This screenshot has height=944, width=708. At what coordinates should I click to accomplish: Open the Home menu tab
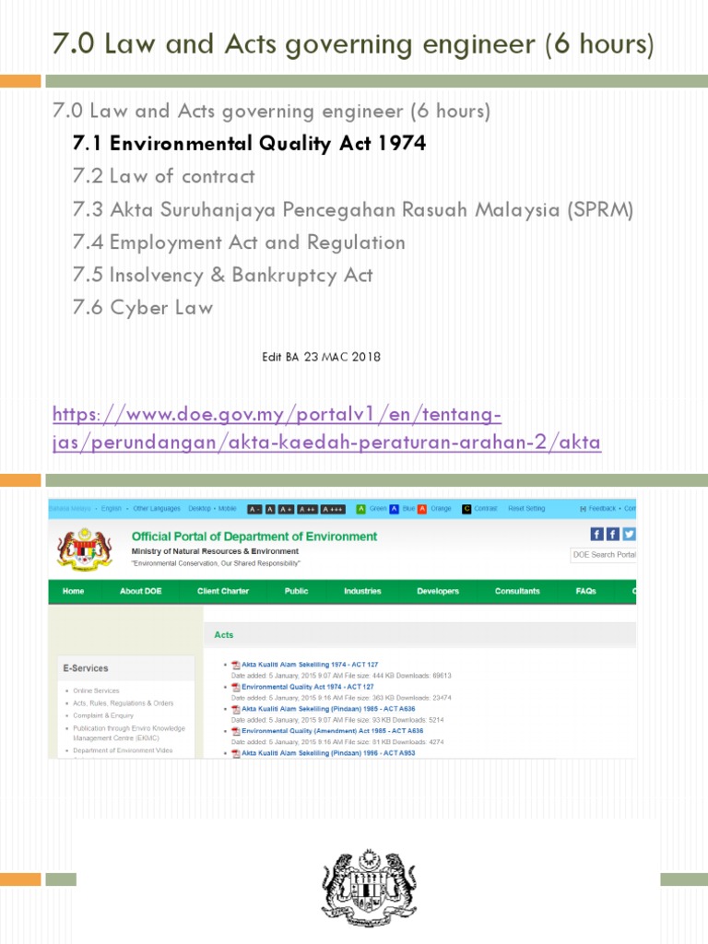(x=73, y=591)
